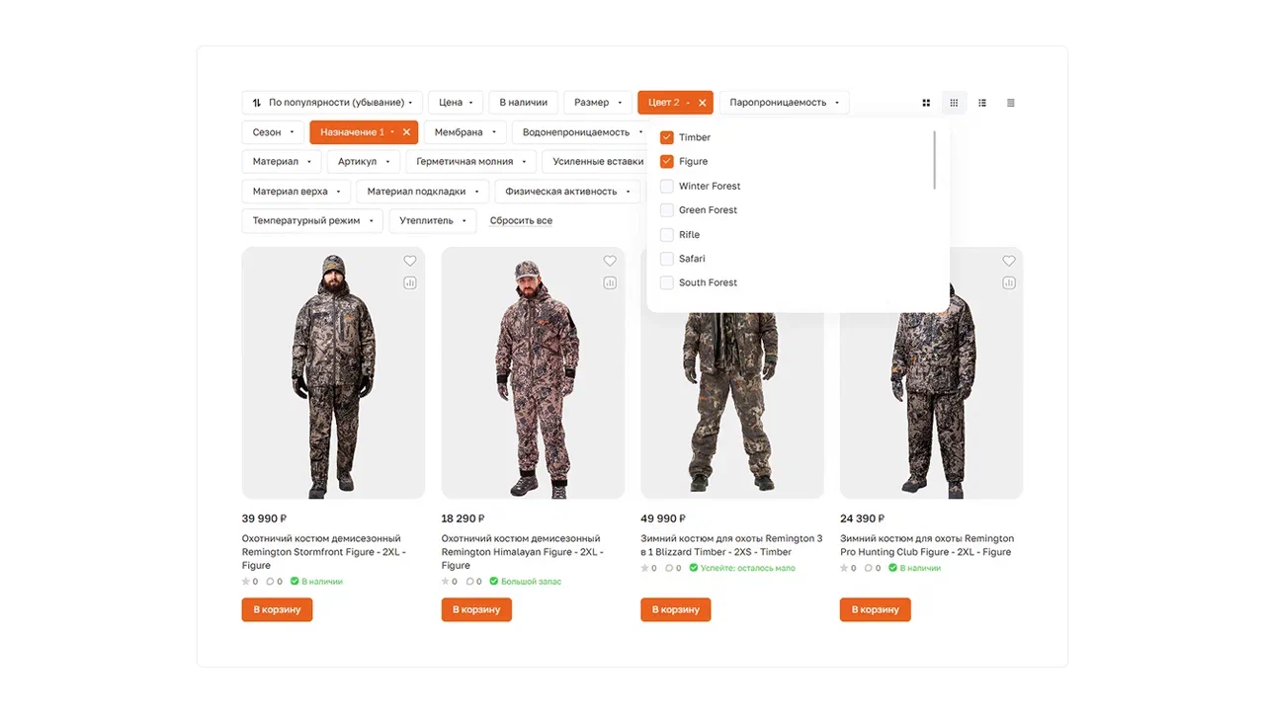
Task: Select the South Forest color checkbox
Action: click(x=667, y=282)
